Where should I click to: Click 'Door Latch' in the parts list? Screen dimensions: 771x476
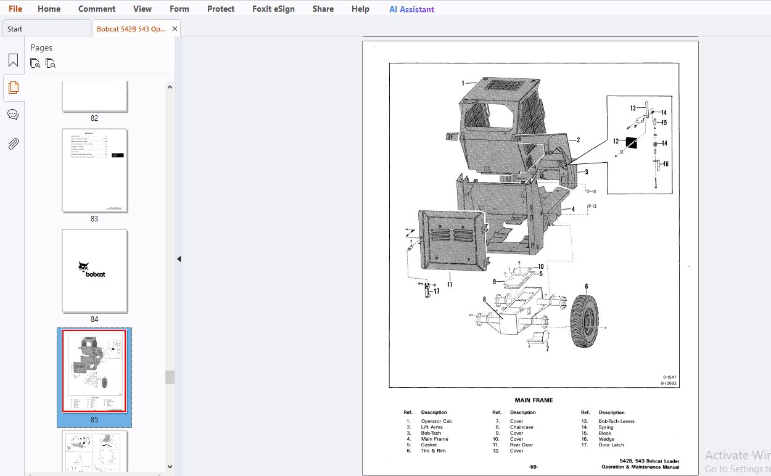point(611,445)
